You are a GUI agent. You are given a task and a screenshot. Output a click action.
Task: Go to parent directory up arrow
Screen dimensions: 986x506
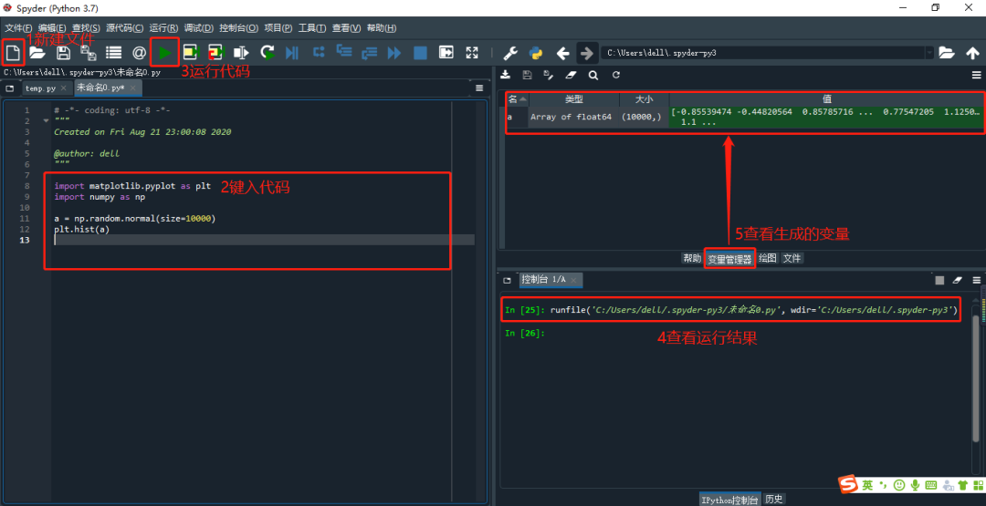972,54
